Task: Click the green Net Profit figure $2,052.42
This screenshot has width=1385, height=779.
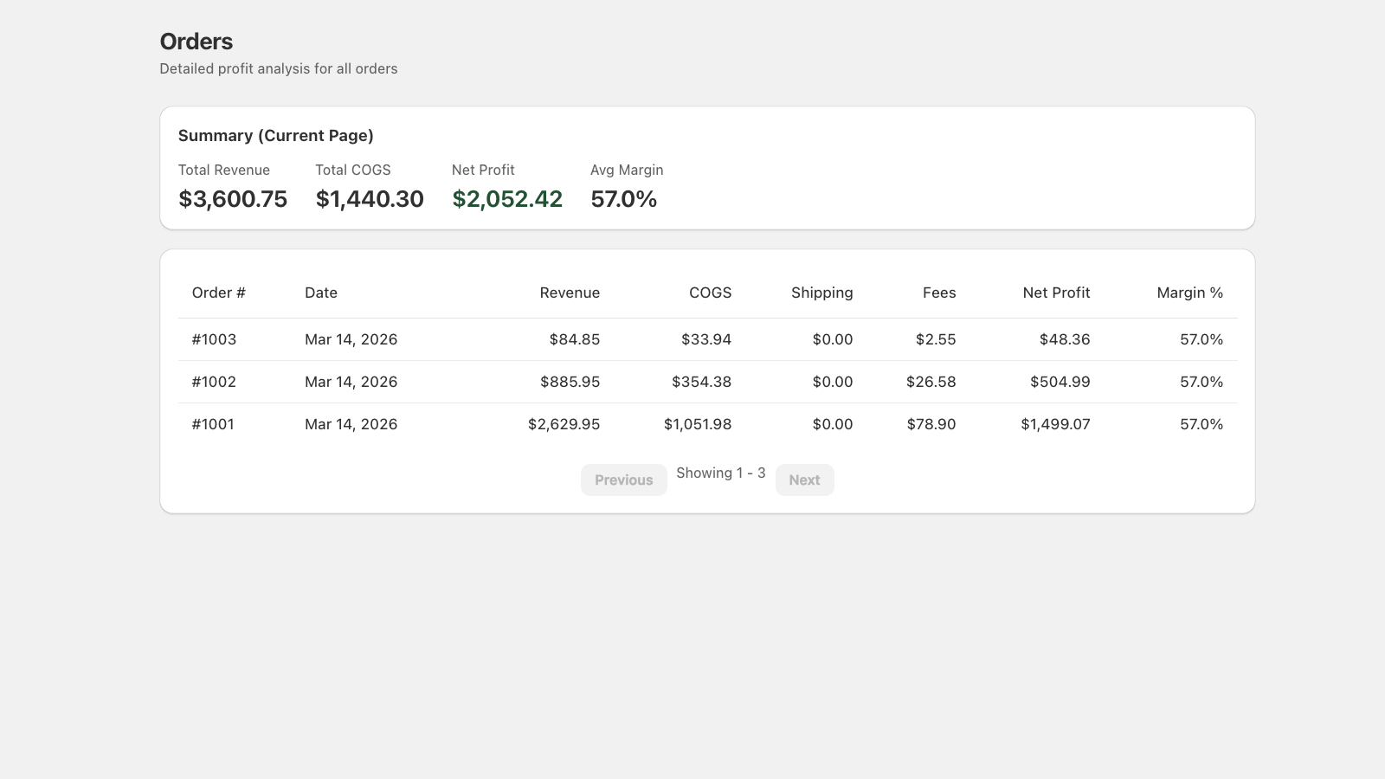Action: 506,199
